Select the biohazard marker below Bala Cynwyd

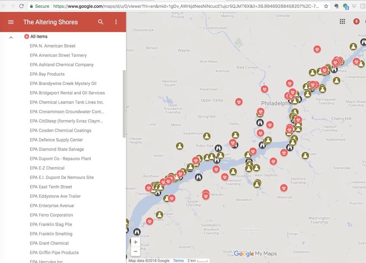[x=265, y=89]
